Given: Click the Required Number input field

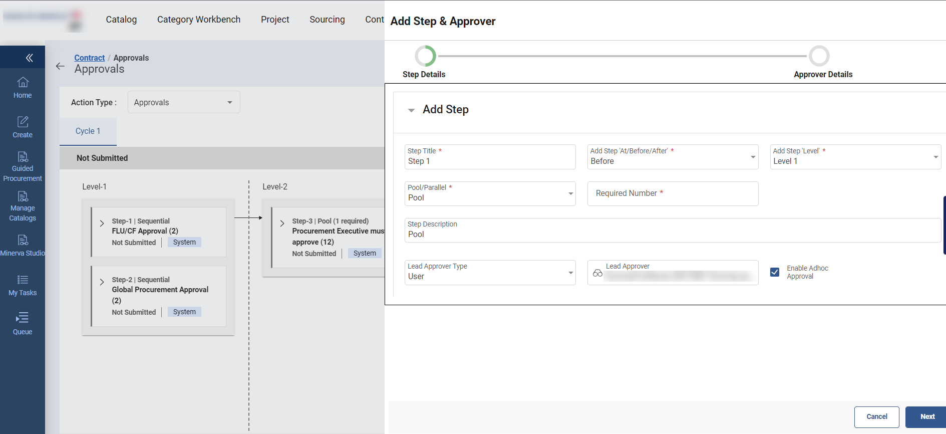Looking at the screenshot, I should coord(673,193).
